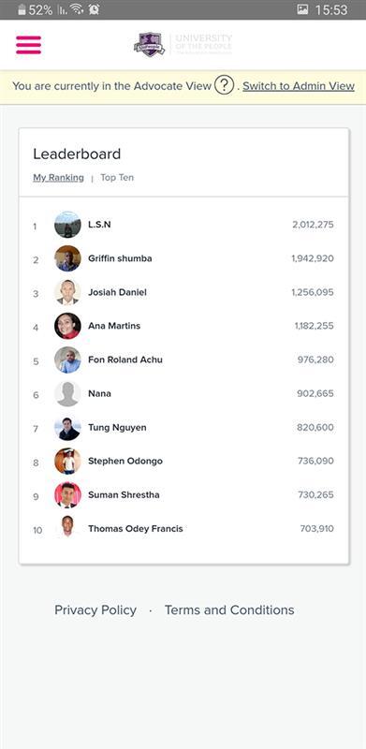
Task: Tap the alarm clock status icon
Action: pos(95,9)
